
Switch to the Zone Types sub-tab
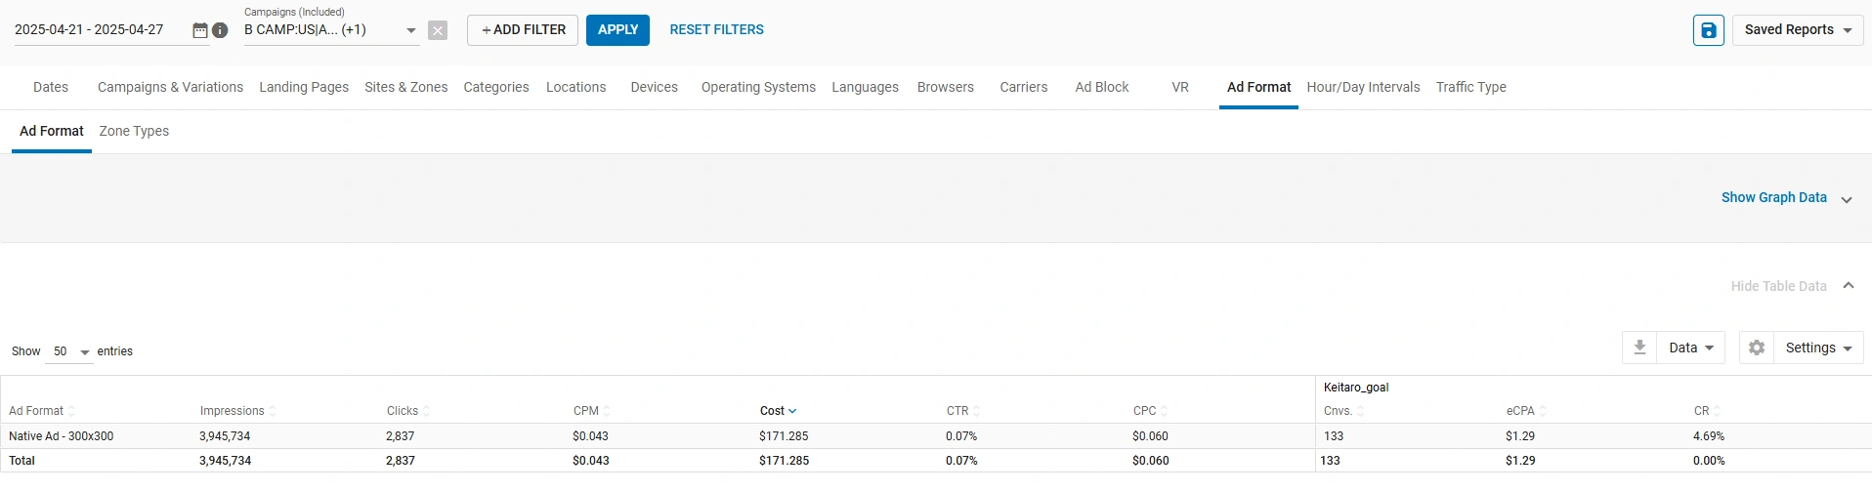[x=134, y=131]
